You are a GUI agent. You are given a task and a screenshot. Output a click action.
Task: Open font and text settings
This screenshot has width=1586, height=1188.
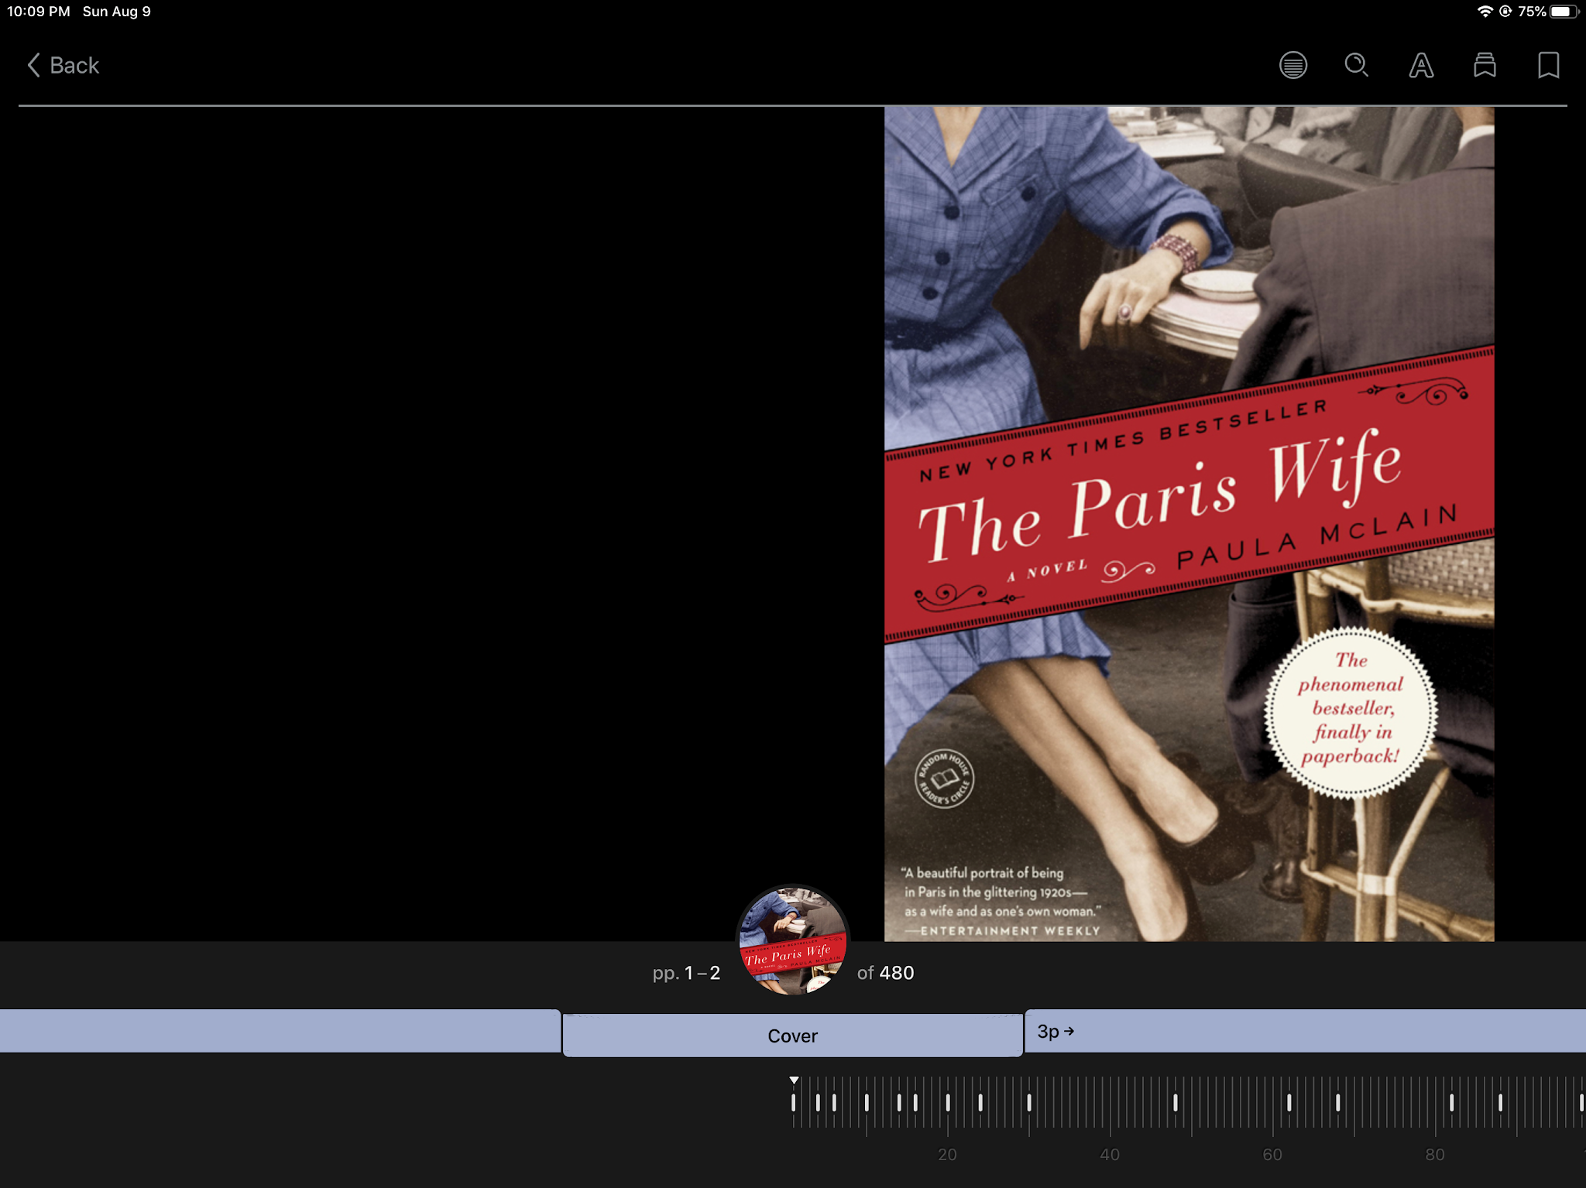click(x=1420, y=65)
